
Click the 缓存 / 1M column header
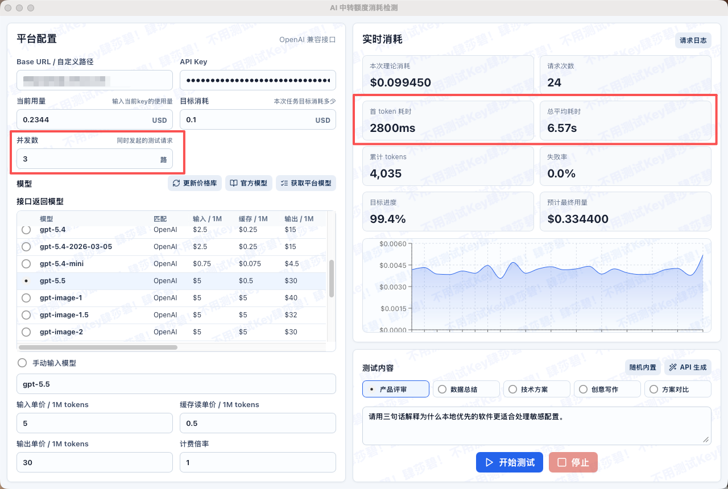pos(253,219)
